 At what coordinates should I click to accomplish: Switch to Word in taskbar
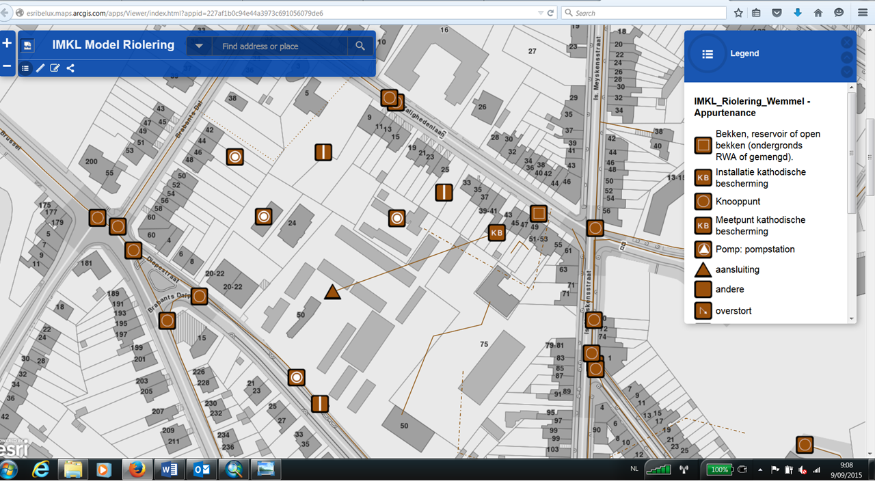click(170, 470)
